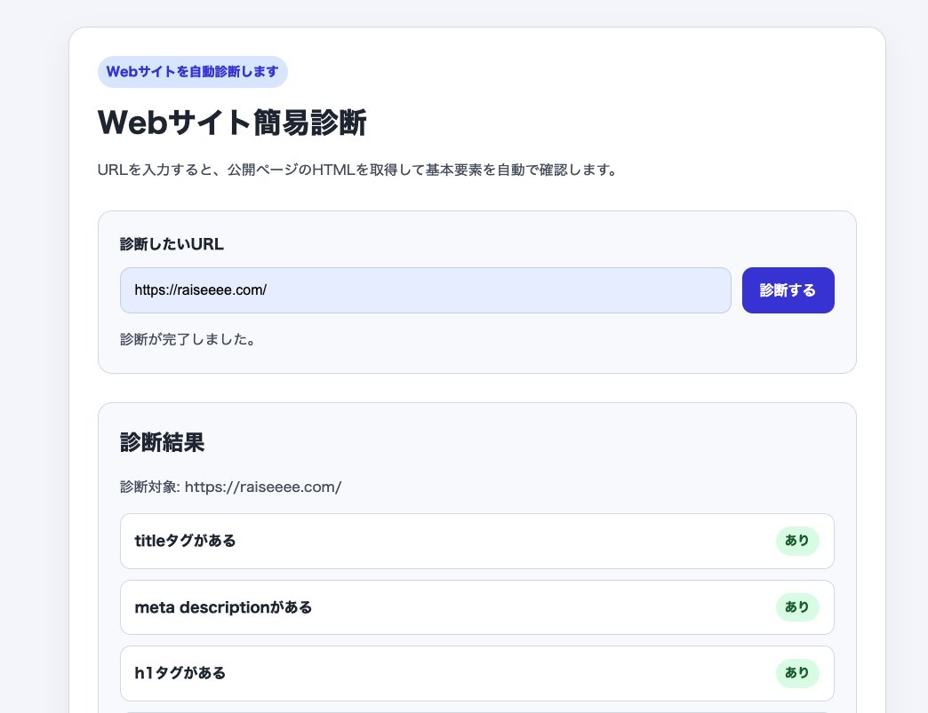Click the あり badge next to titleタグがある
This screenshot has height=713, width=928.
(797, 541)
